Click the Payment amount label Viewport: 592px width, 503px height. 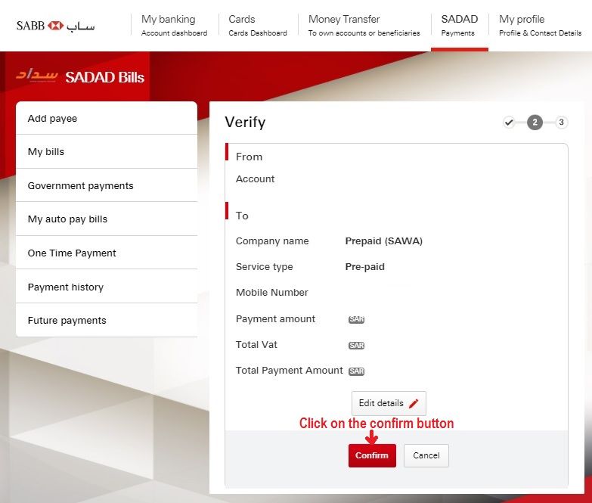(275, 318)
